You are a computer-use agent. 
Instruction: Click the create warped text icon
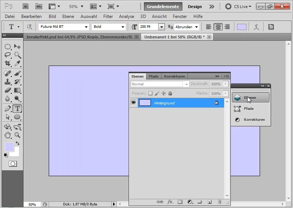256,27
